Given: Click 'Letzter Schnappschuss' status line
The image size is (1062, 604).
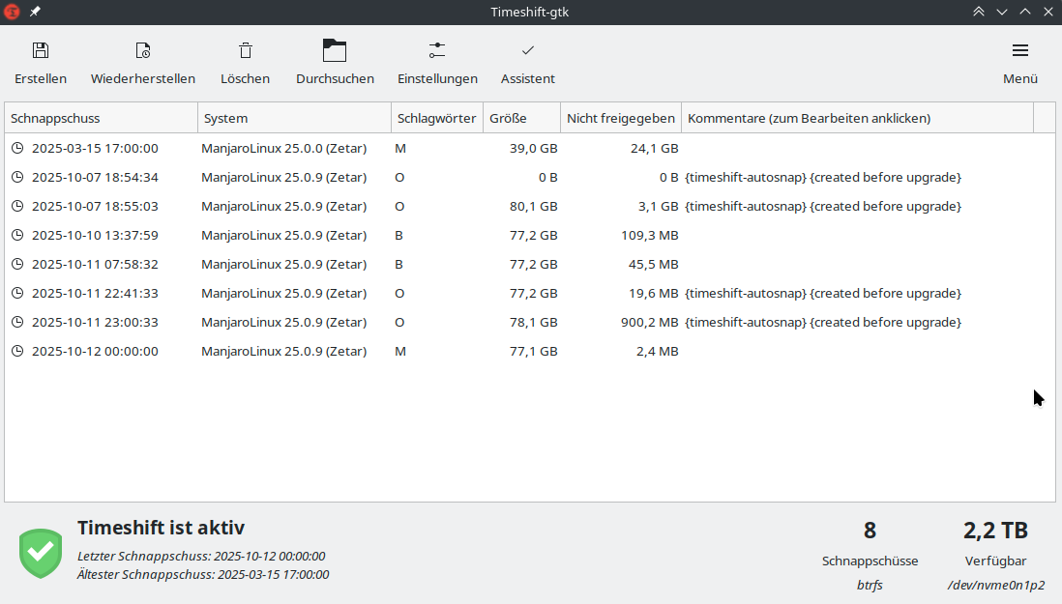Looking at the screenshot, I should tap(201, 556).
